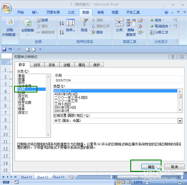187x185 pixels.
Task: Click the dialog help ? button
Action: (173, 57)
